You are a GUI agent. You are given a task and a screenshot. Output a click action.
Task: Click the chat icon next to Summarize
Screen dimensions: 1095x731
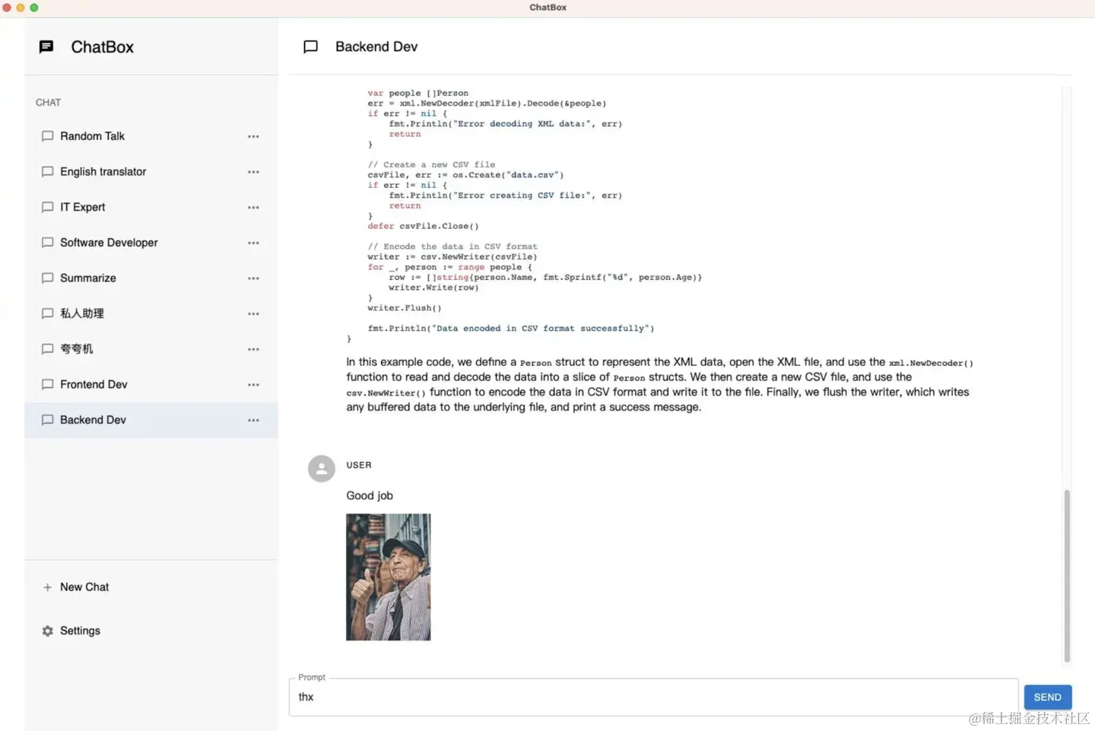tap(47, 278)
